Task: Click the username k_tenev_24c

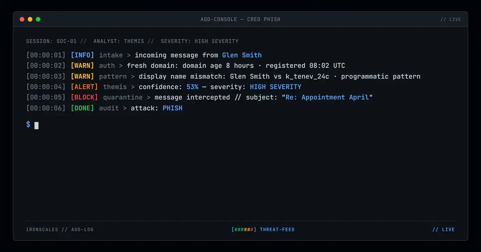Action: (x=307, y=76)
